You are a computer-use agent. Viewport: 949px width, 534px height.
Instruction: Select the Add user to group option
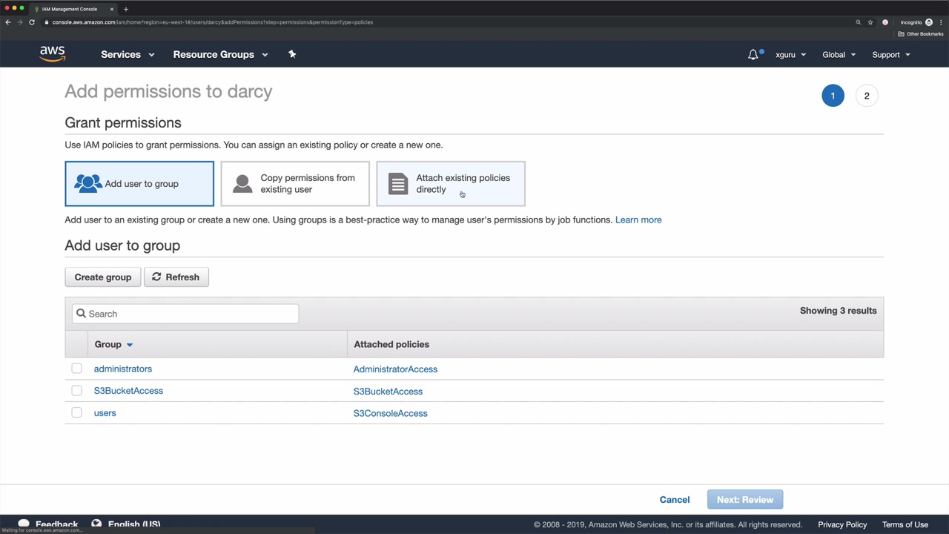[x=139, y=184]
